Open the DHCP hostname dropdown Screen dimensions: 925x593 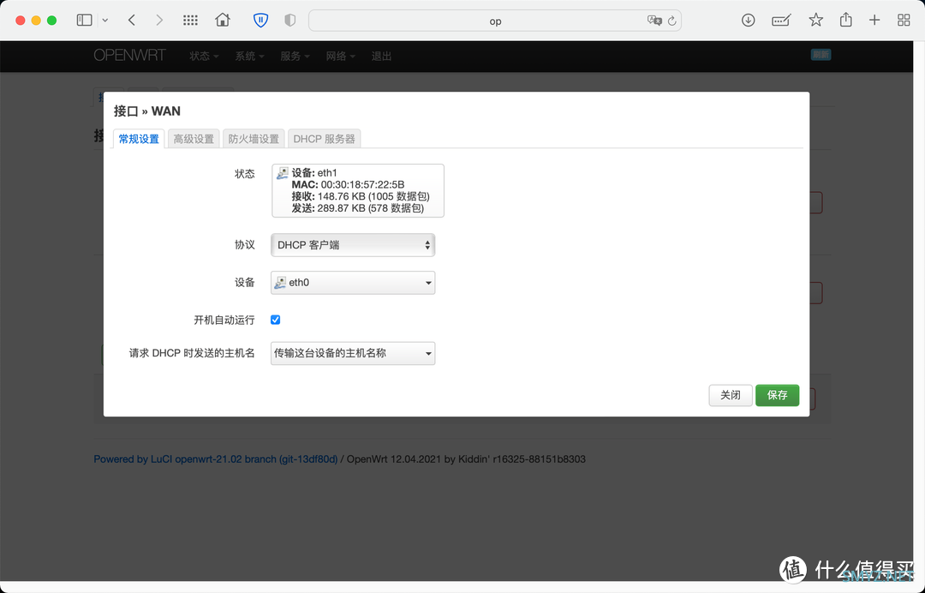click(353, 353)
